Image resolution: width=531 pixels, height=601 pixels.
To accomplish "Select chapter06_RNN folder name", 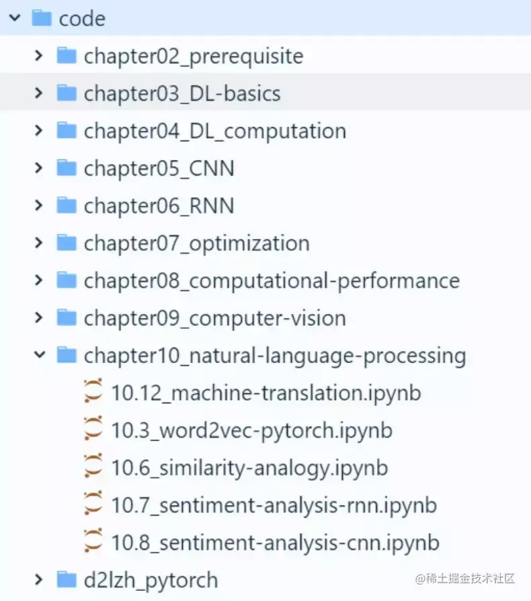I will tap(159, 206).
